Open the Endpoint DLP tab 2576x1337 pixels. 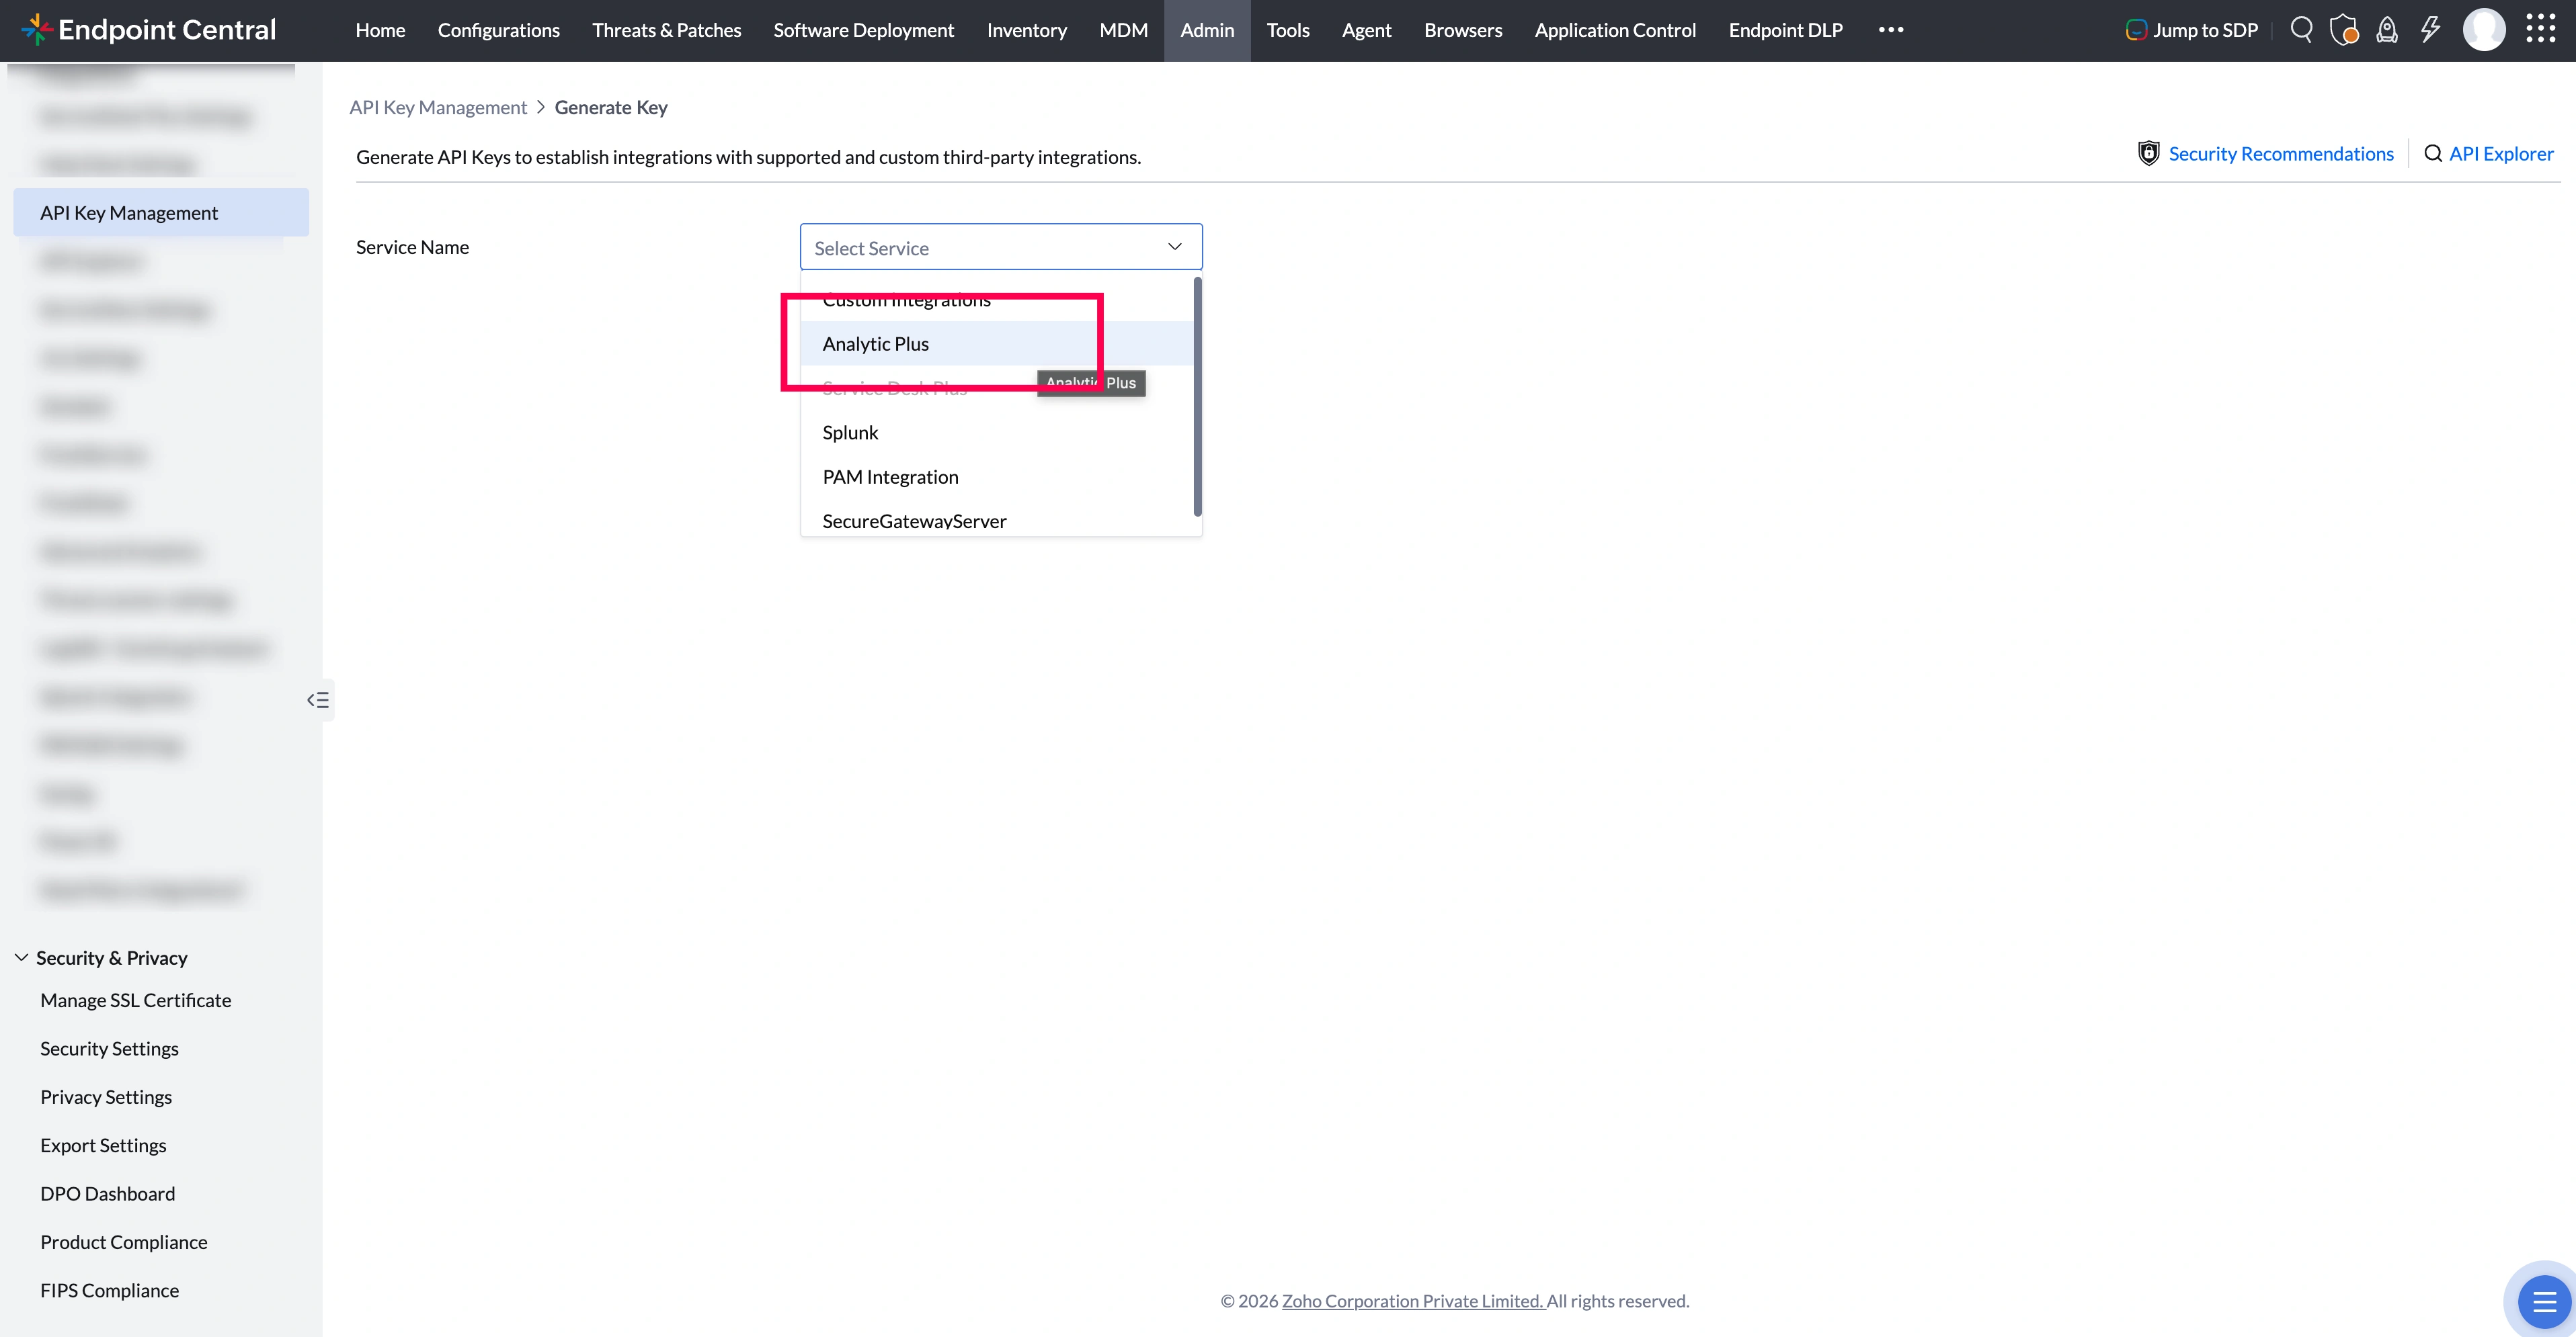click(x=1785, y=30)
